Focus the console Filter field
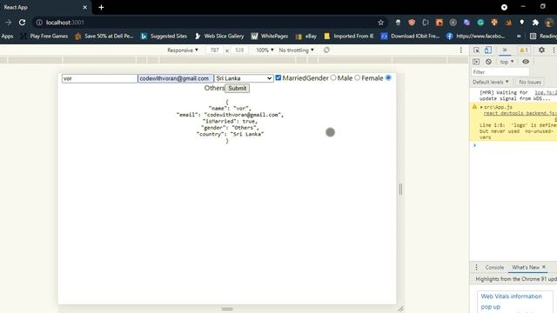The image size is (557, 313). pos(500,72)
